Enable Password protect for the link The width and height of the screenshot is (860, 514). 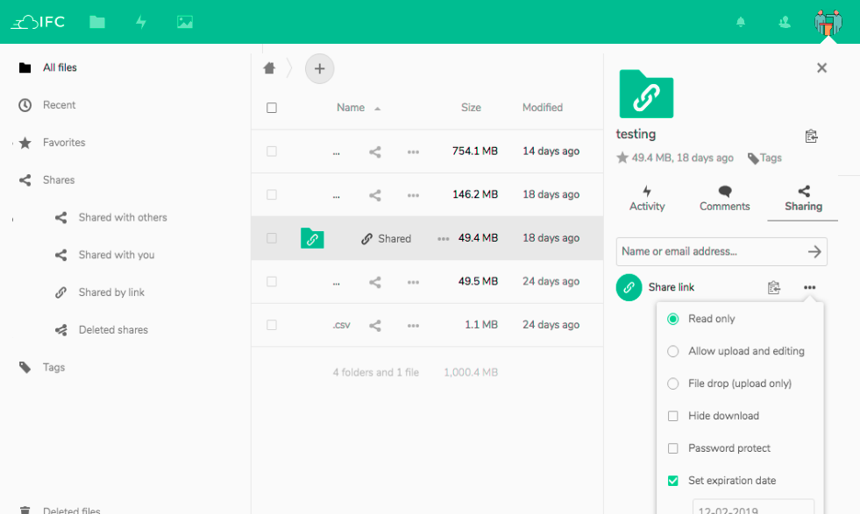point(673,448)
